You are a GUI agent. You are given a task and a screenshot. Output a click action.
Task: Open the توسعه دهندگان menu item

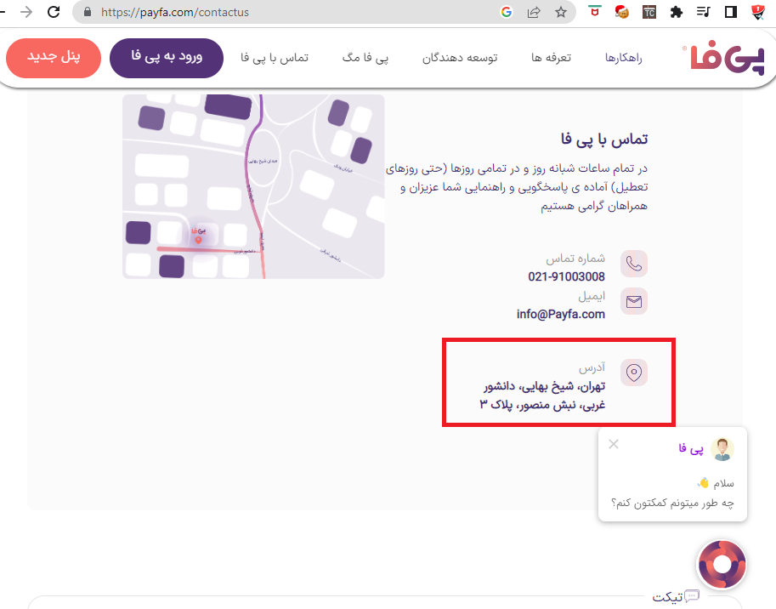(460, 58)
